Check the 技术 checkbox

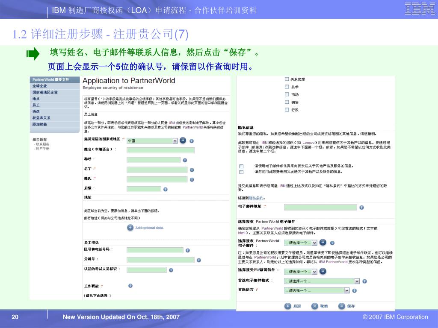(287, 87)
